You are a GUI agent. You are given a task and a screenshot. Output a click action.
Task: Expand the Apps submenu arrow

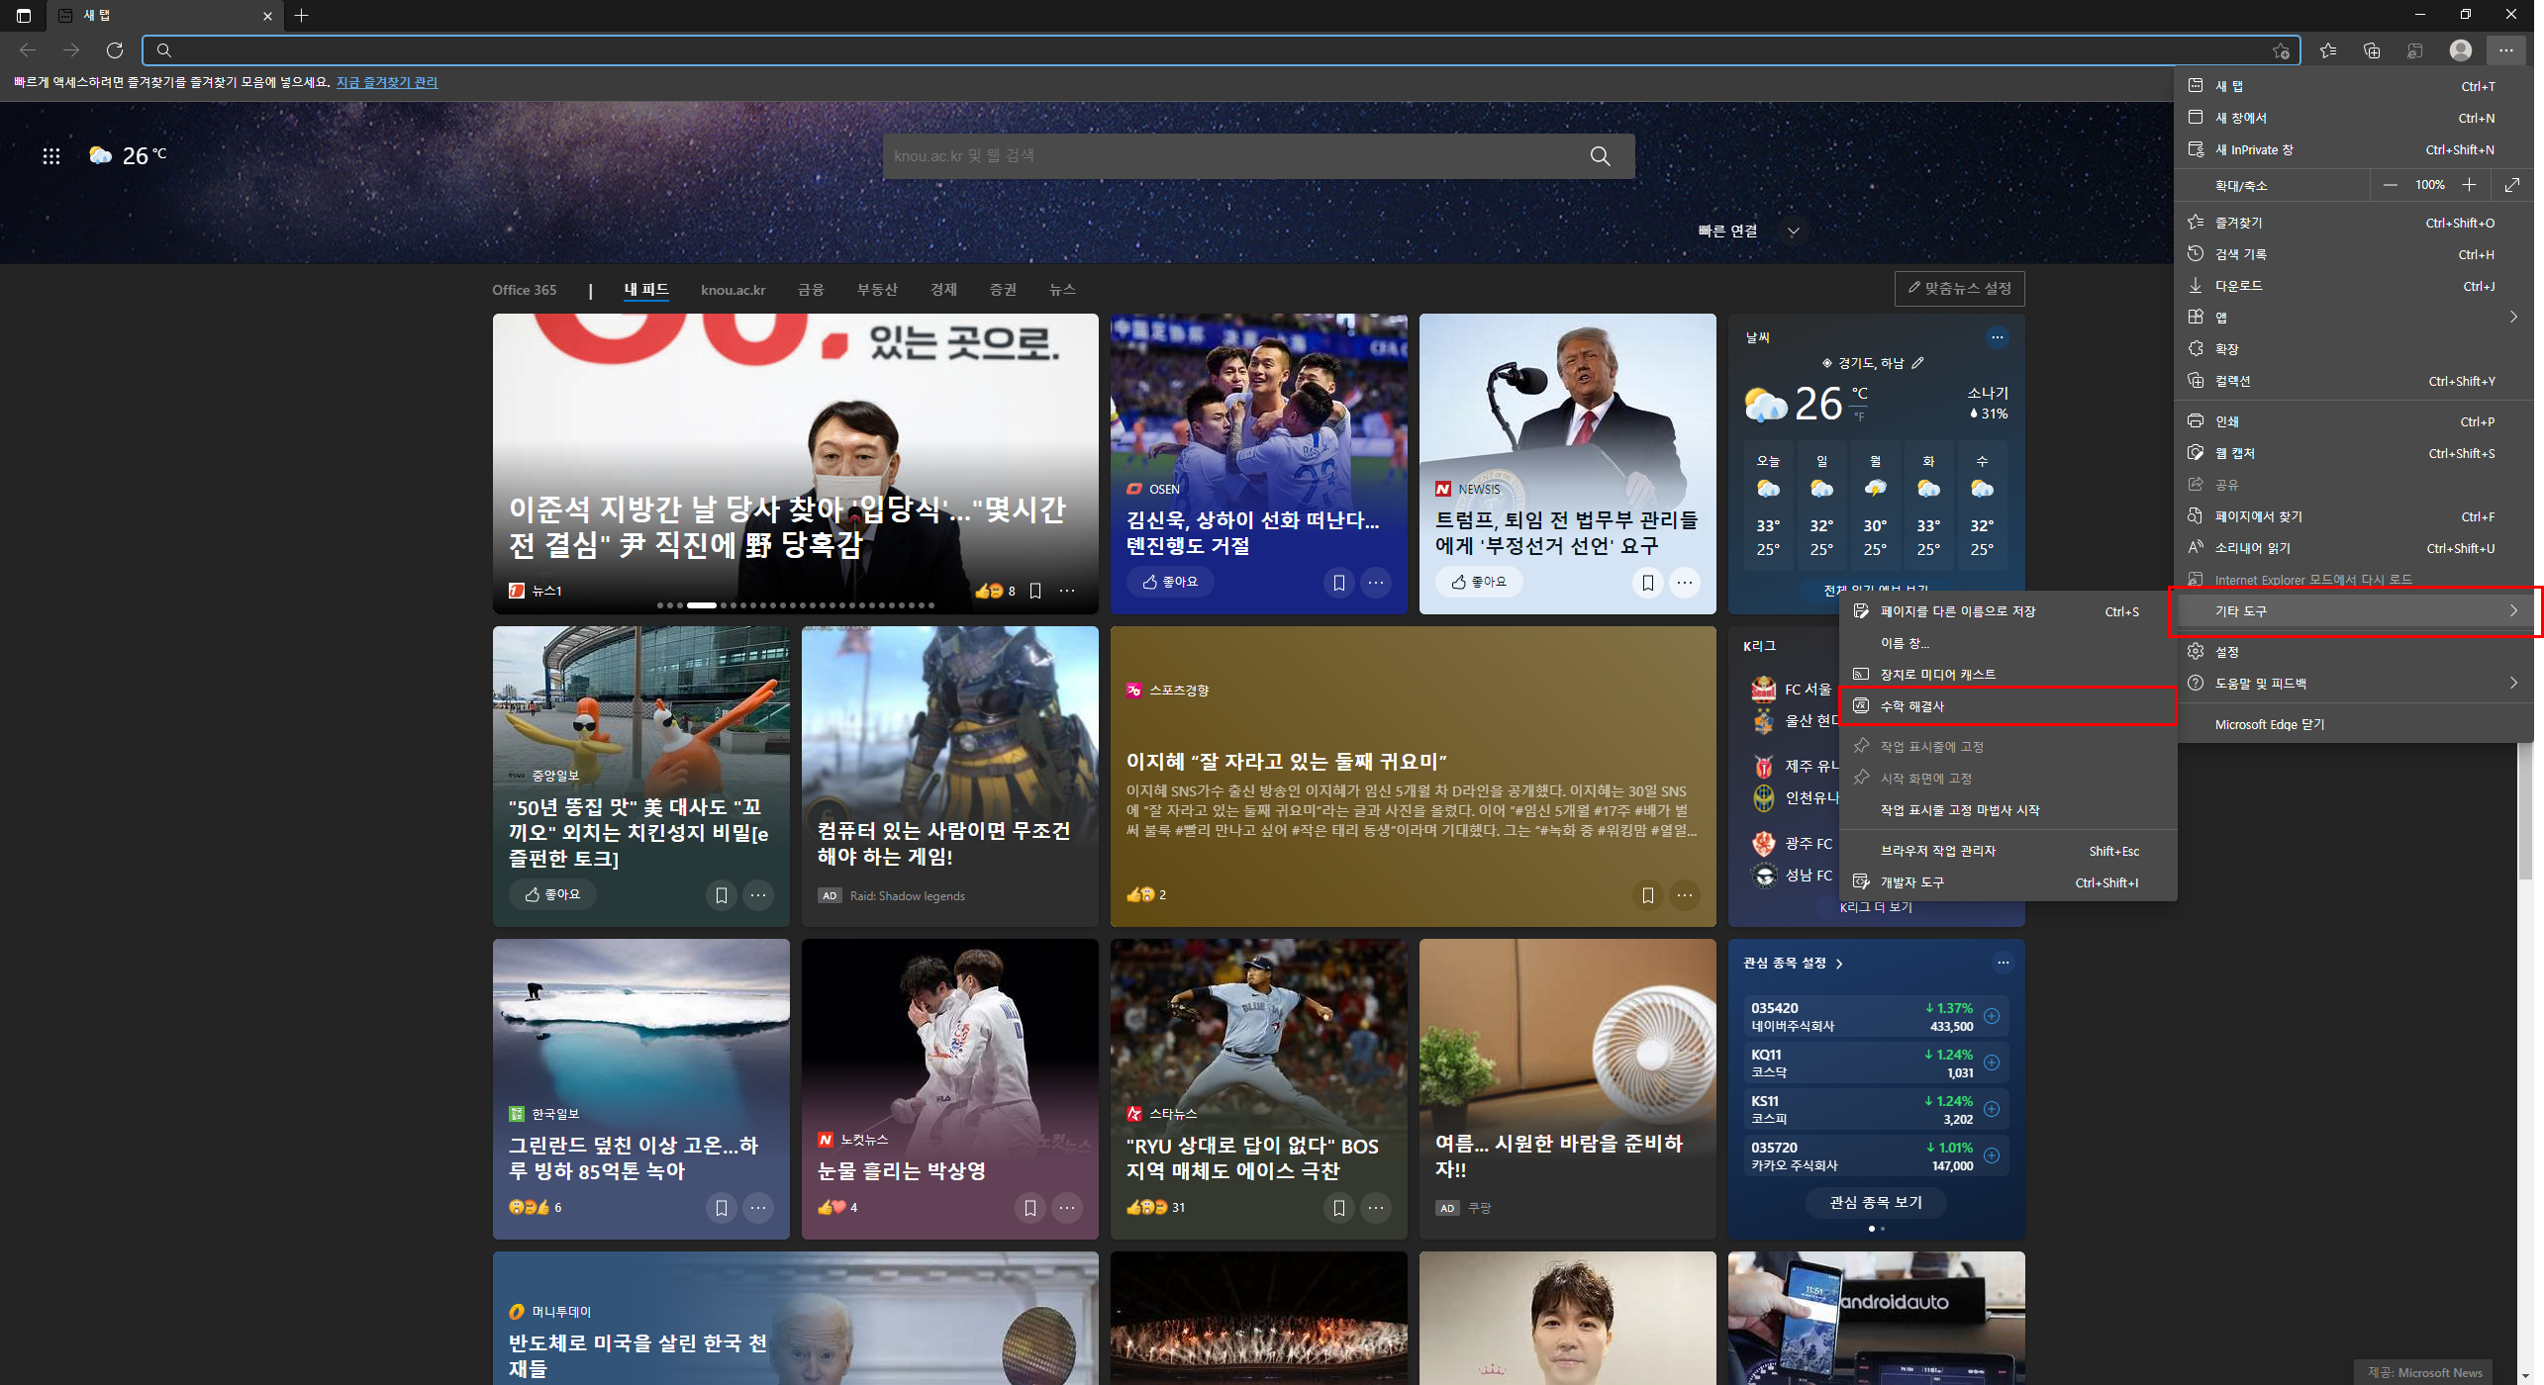(x=2512, y=318)
